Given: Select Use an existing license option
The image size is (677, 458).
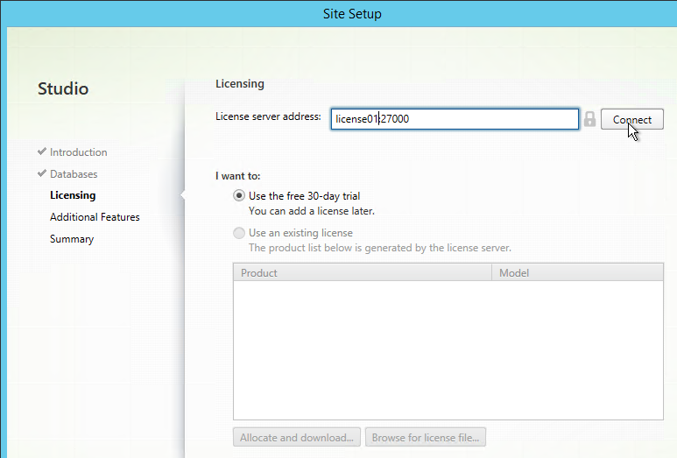Looking at the screenshot, I should tap(239, 233).
